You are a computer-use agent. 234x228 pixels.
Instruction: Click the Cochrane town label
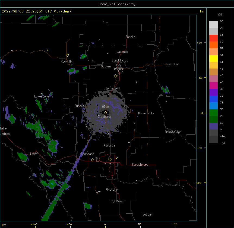coord(87,154)
